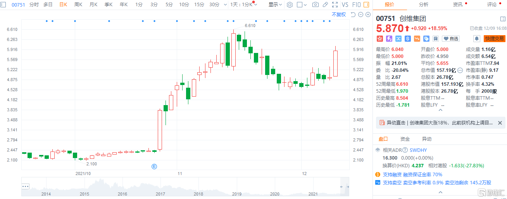Image resolution: width=507 pixels, height=199 pixels.
Task: Click the gray notes document icon
Action: click(x=436, y=39)
